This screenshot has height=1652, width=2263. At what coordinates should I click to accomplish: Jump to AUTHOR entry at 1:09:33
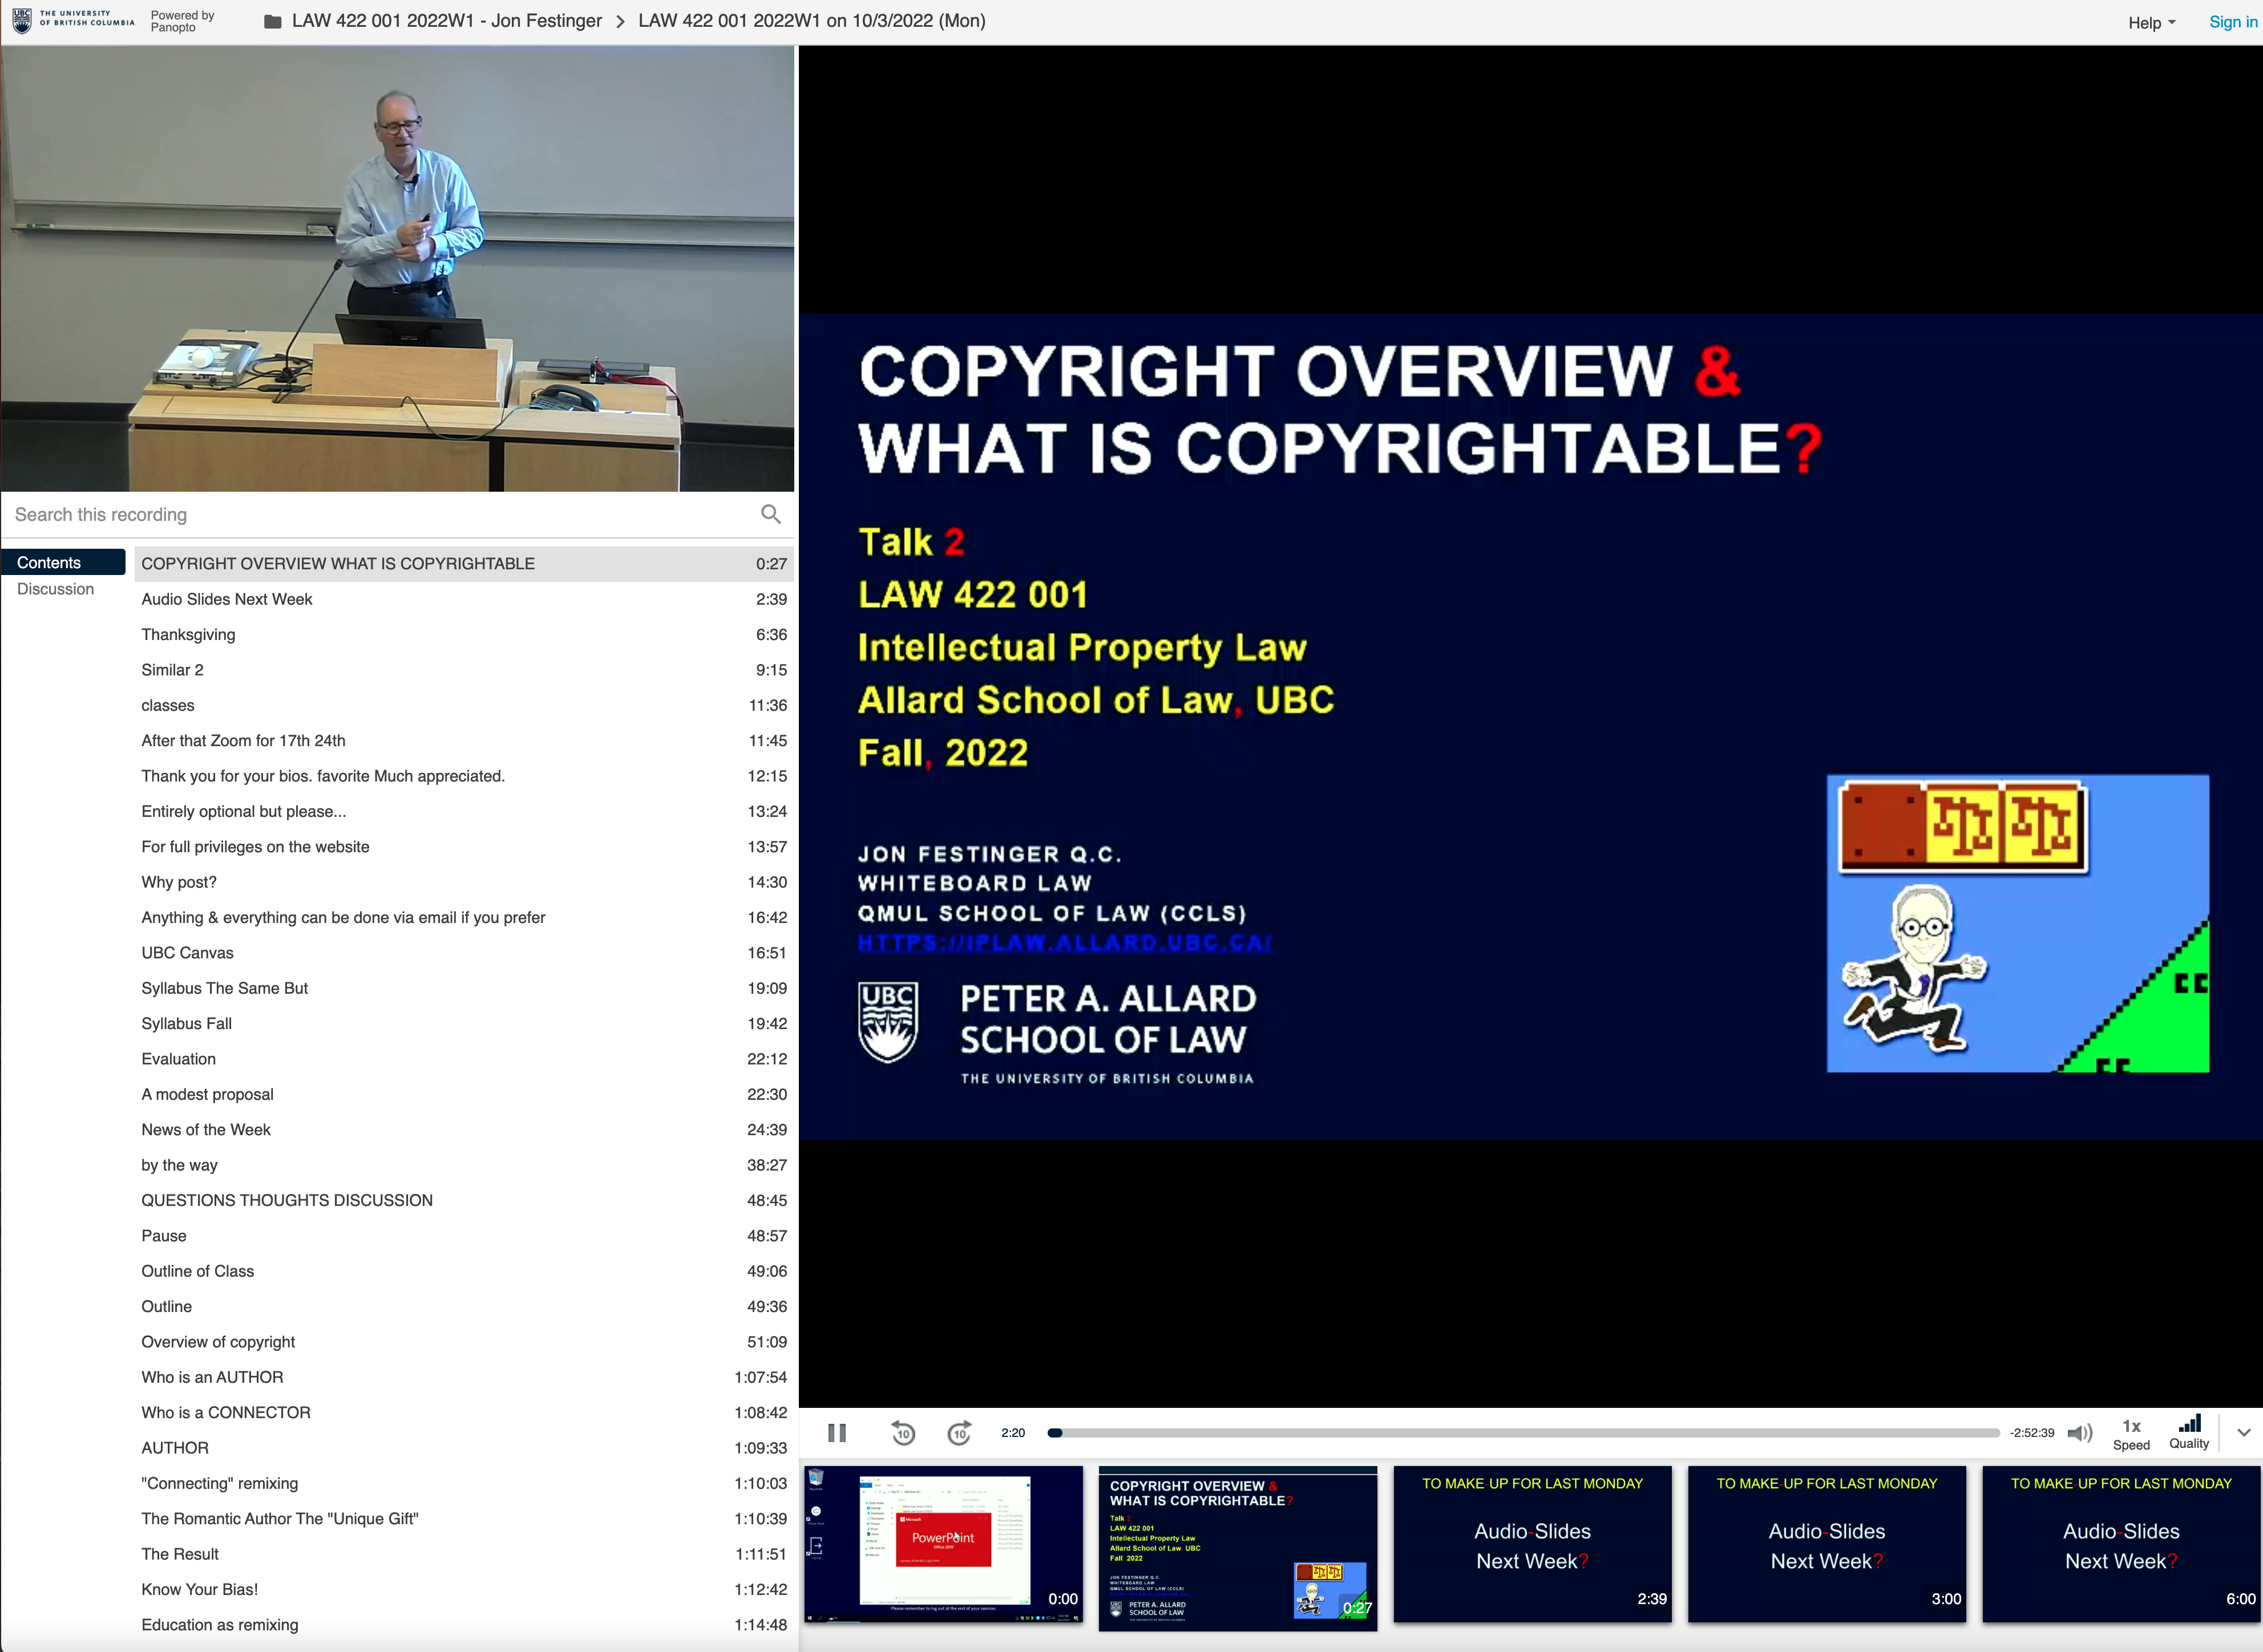pyautogui.click(x=464, y=1448)
